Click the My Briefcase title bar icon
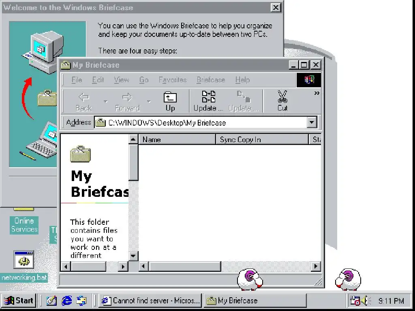Image resolution: width=415 pixels, height=311 pixels. point(65,65)
